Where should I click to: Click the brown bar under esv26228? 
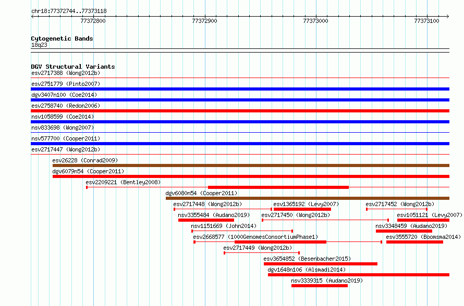[251, 165]
